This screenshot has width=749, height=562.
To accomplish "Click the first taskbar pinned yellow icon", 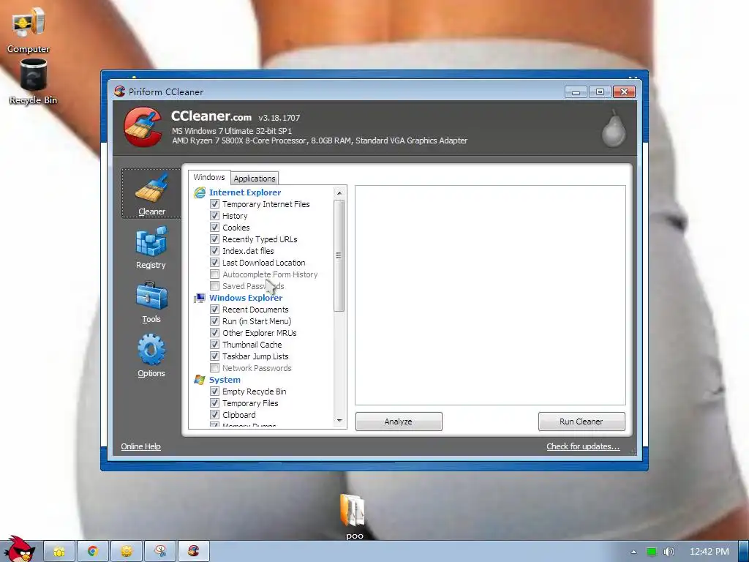I will 59,552.
